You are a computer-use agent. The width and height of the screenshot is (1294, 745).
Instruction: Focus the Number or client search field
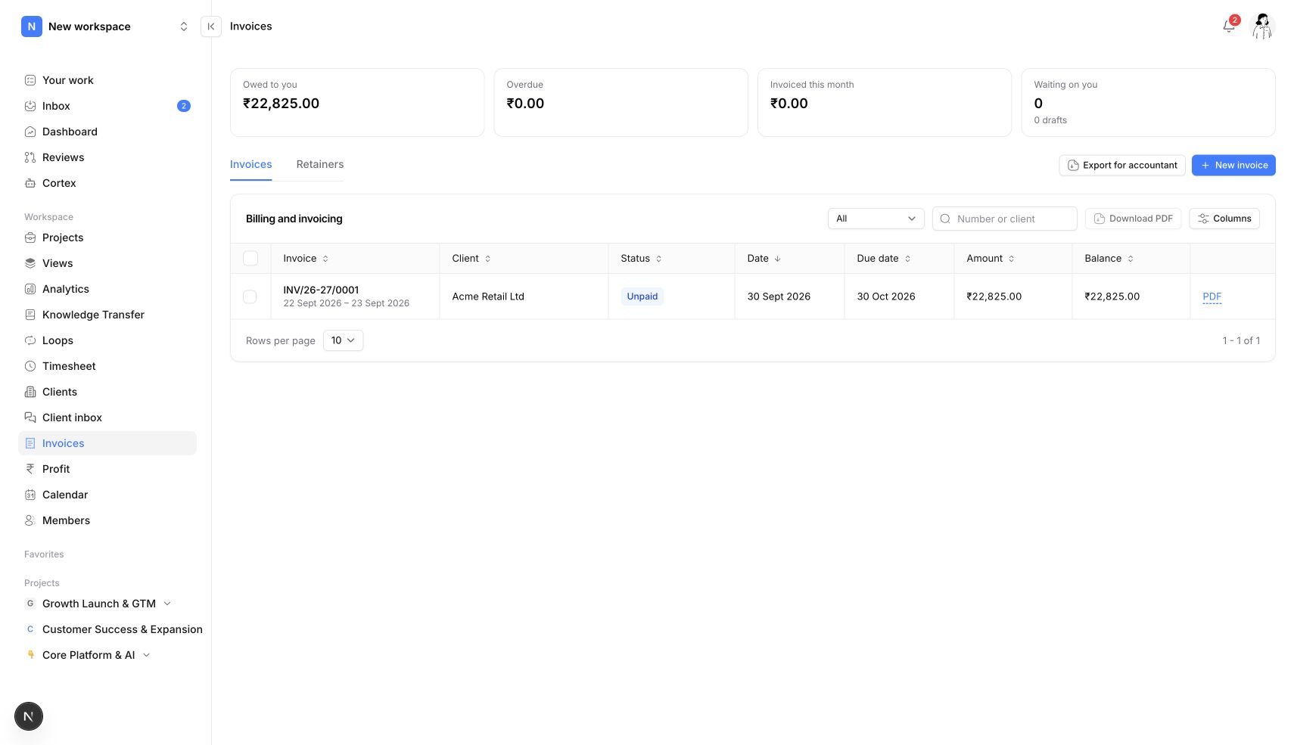[x=1004, y=219]
